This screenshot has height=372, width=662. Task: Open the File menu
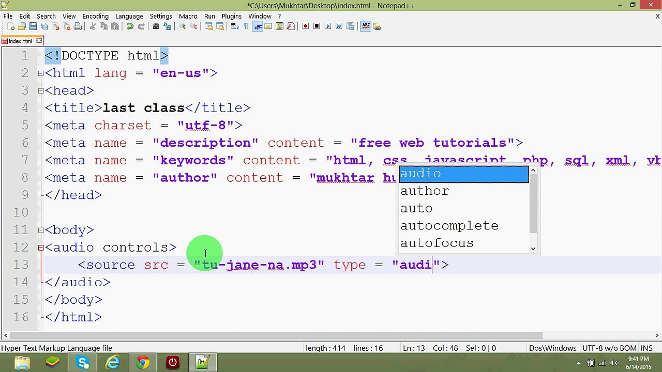(x=8, y=16)
